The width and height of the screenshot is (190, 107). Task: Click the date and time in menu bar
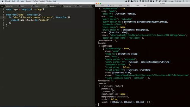tap(175, 1)
